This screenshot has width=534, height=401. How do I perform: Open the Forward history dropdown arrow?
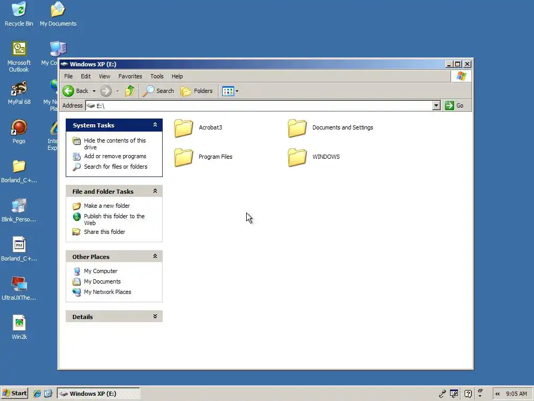(x=117, y=91)
